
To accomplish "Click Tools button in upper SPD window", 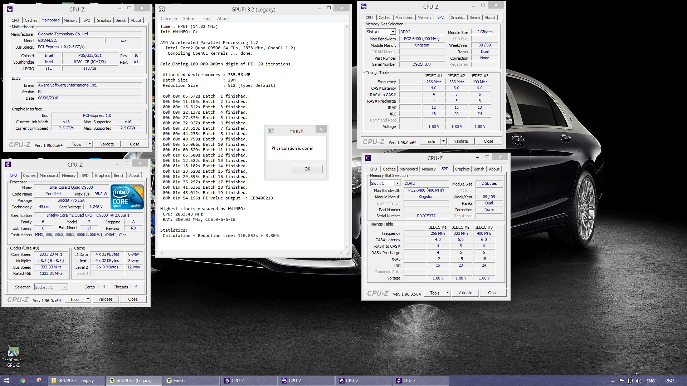I will 430,141.
